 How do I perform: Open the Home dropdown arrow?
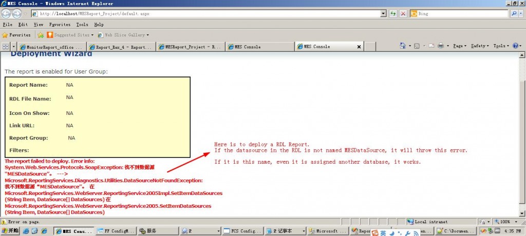[x=409, y=46]
